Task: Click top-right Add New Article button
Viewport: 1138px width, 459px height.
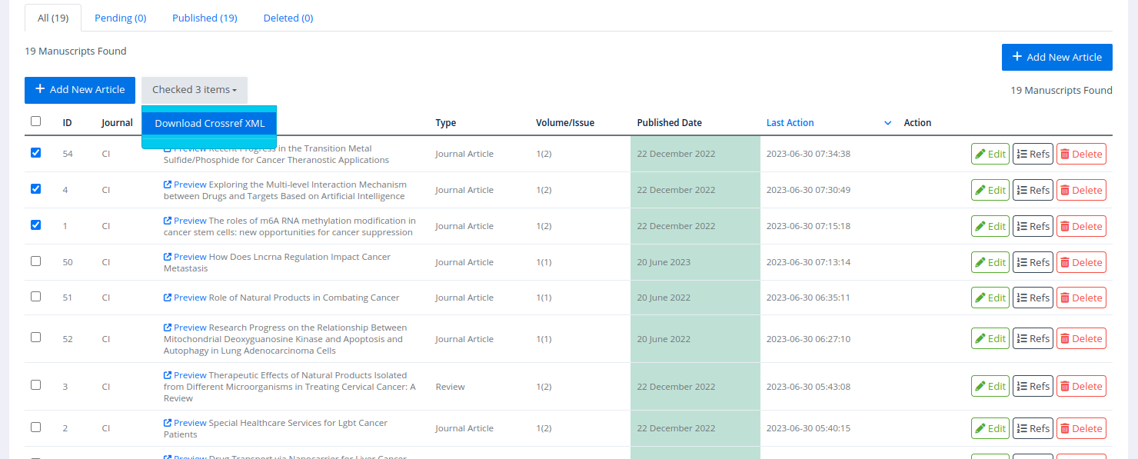Action: (x=1056, y=57)
